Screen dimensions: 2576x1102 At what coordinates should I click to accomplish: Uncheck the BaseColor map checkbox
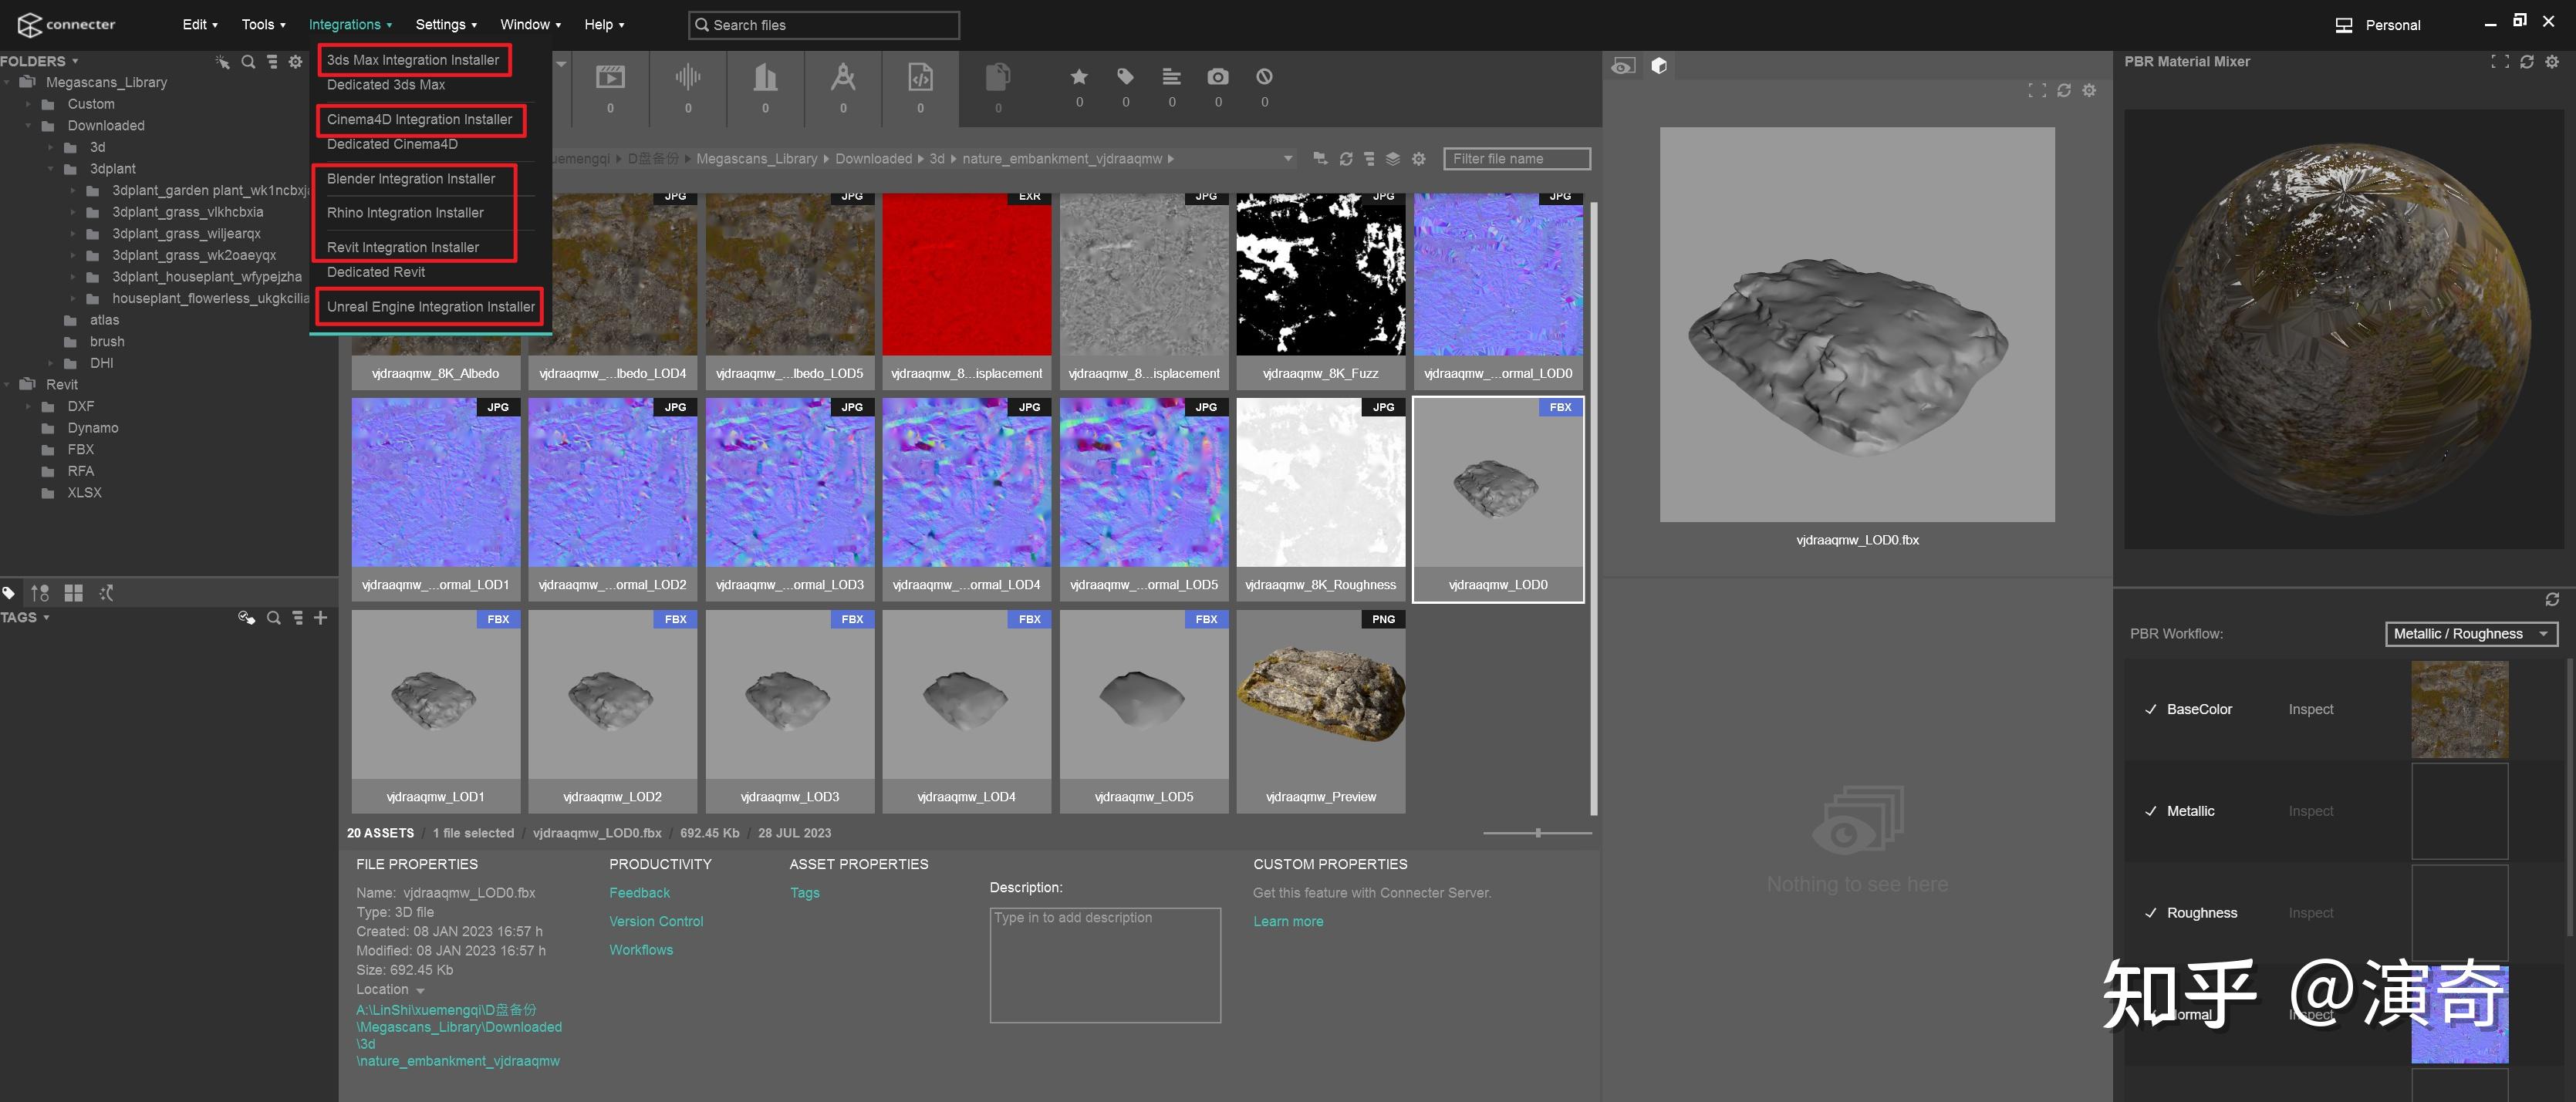2150,709
